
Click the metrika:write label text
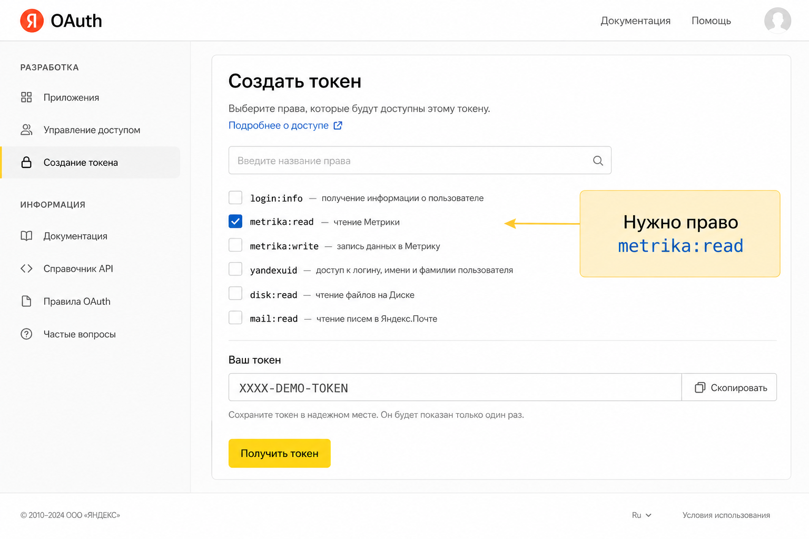[x=284, y=246]
